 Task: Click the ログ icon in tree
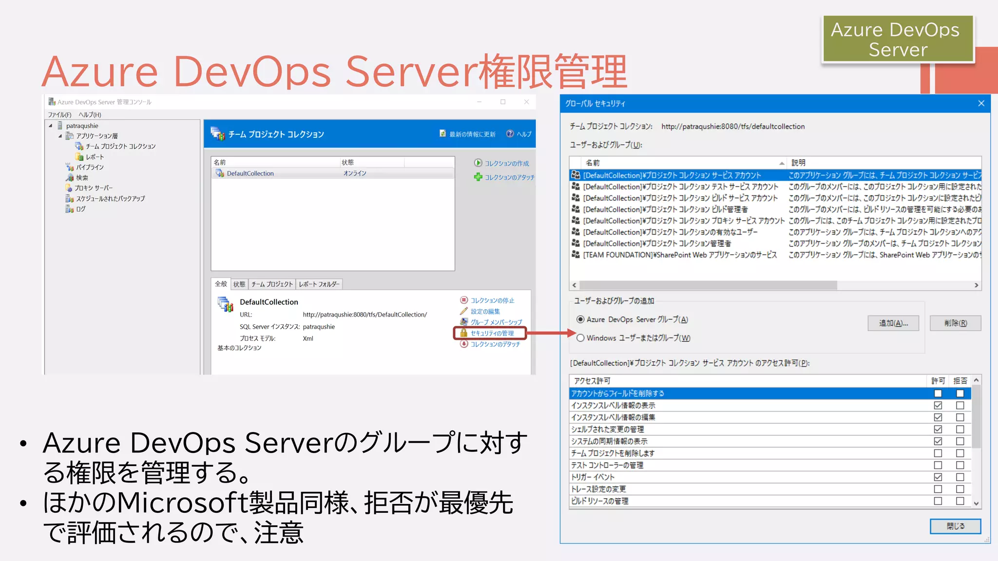coord(70,209)
